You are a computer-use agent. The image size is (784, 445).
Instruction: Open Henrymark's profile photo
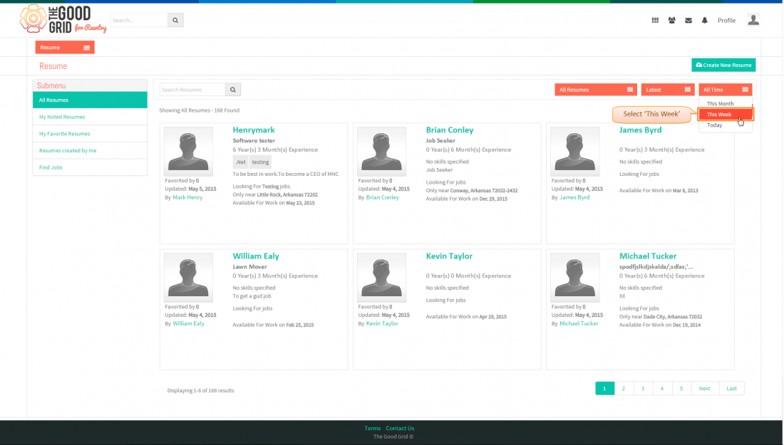click(188, 151)
